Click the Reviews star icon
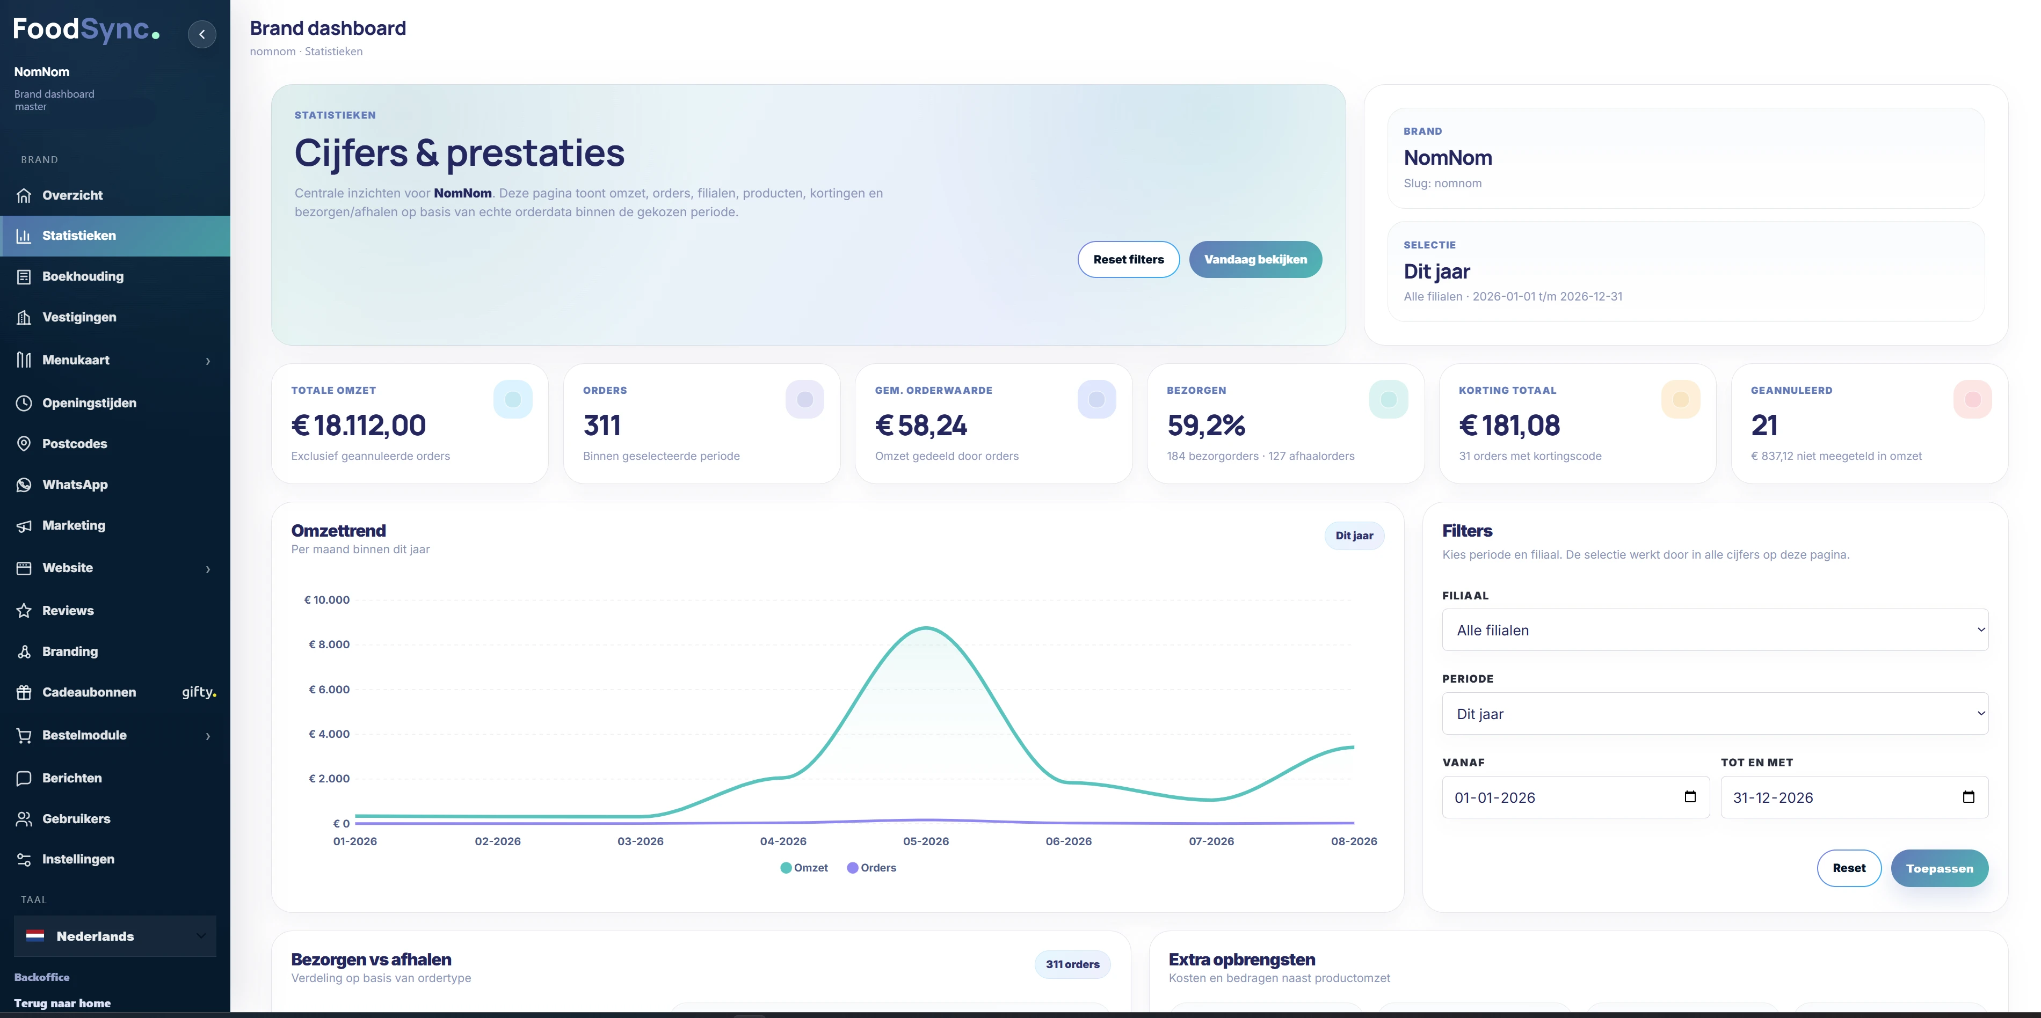 [x=25, y=610]
